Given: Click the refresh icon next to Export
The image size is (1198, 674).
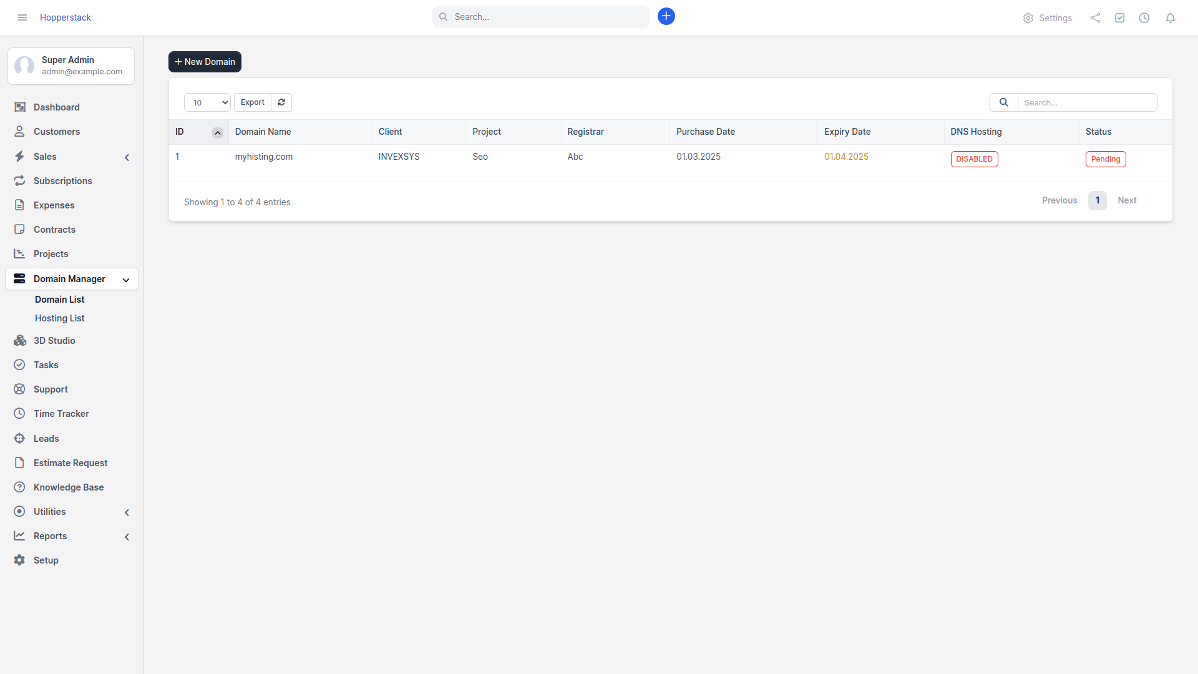Looking at the screenshot, I should pyautogui.click(x=281, y=102).
